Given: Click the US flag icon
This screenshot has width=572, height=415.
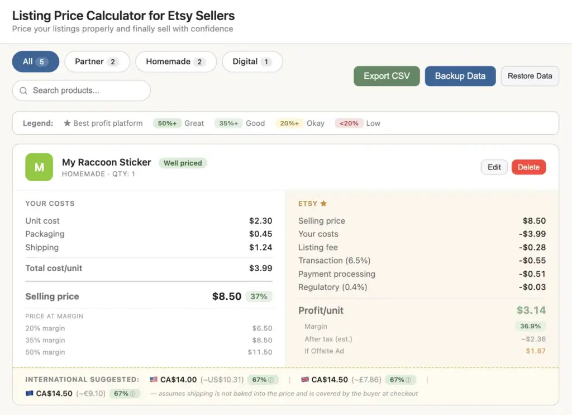Looking at the screenshot, I should (154, 380).
